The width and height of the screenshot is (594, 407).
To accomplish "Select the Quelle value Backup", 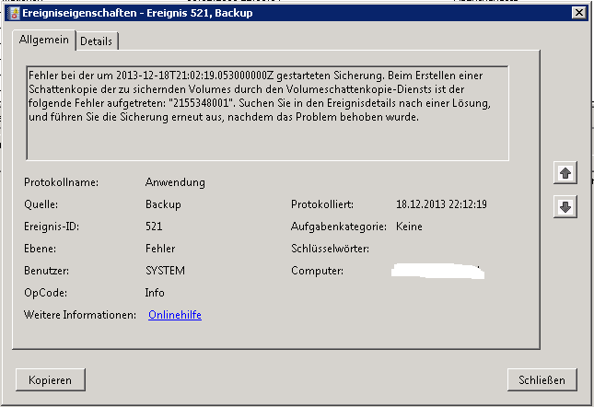I will (x=163, y=204).
